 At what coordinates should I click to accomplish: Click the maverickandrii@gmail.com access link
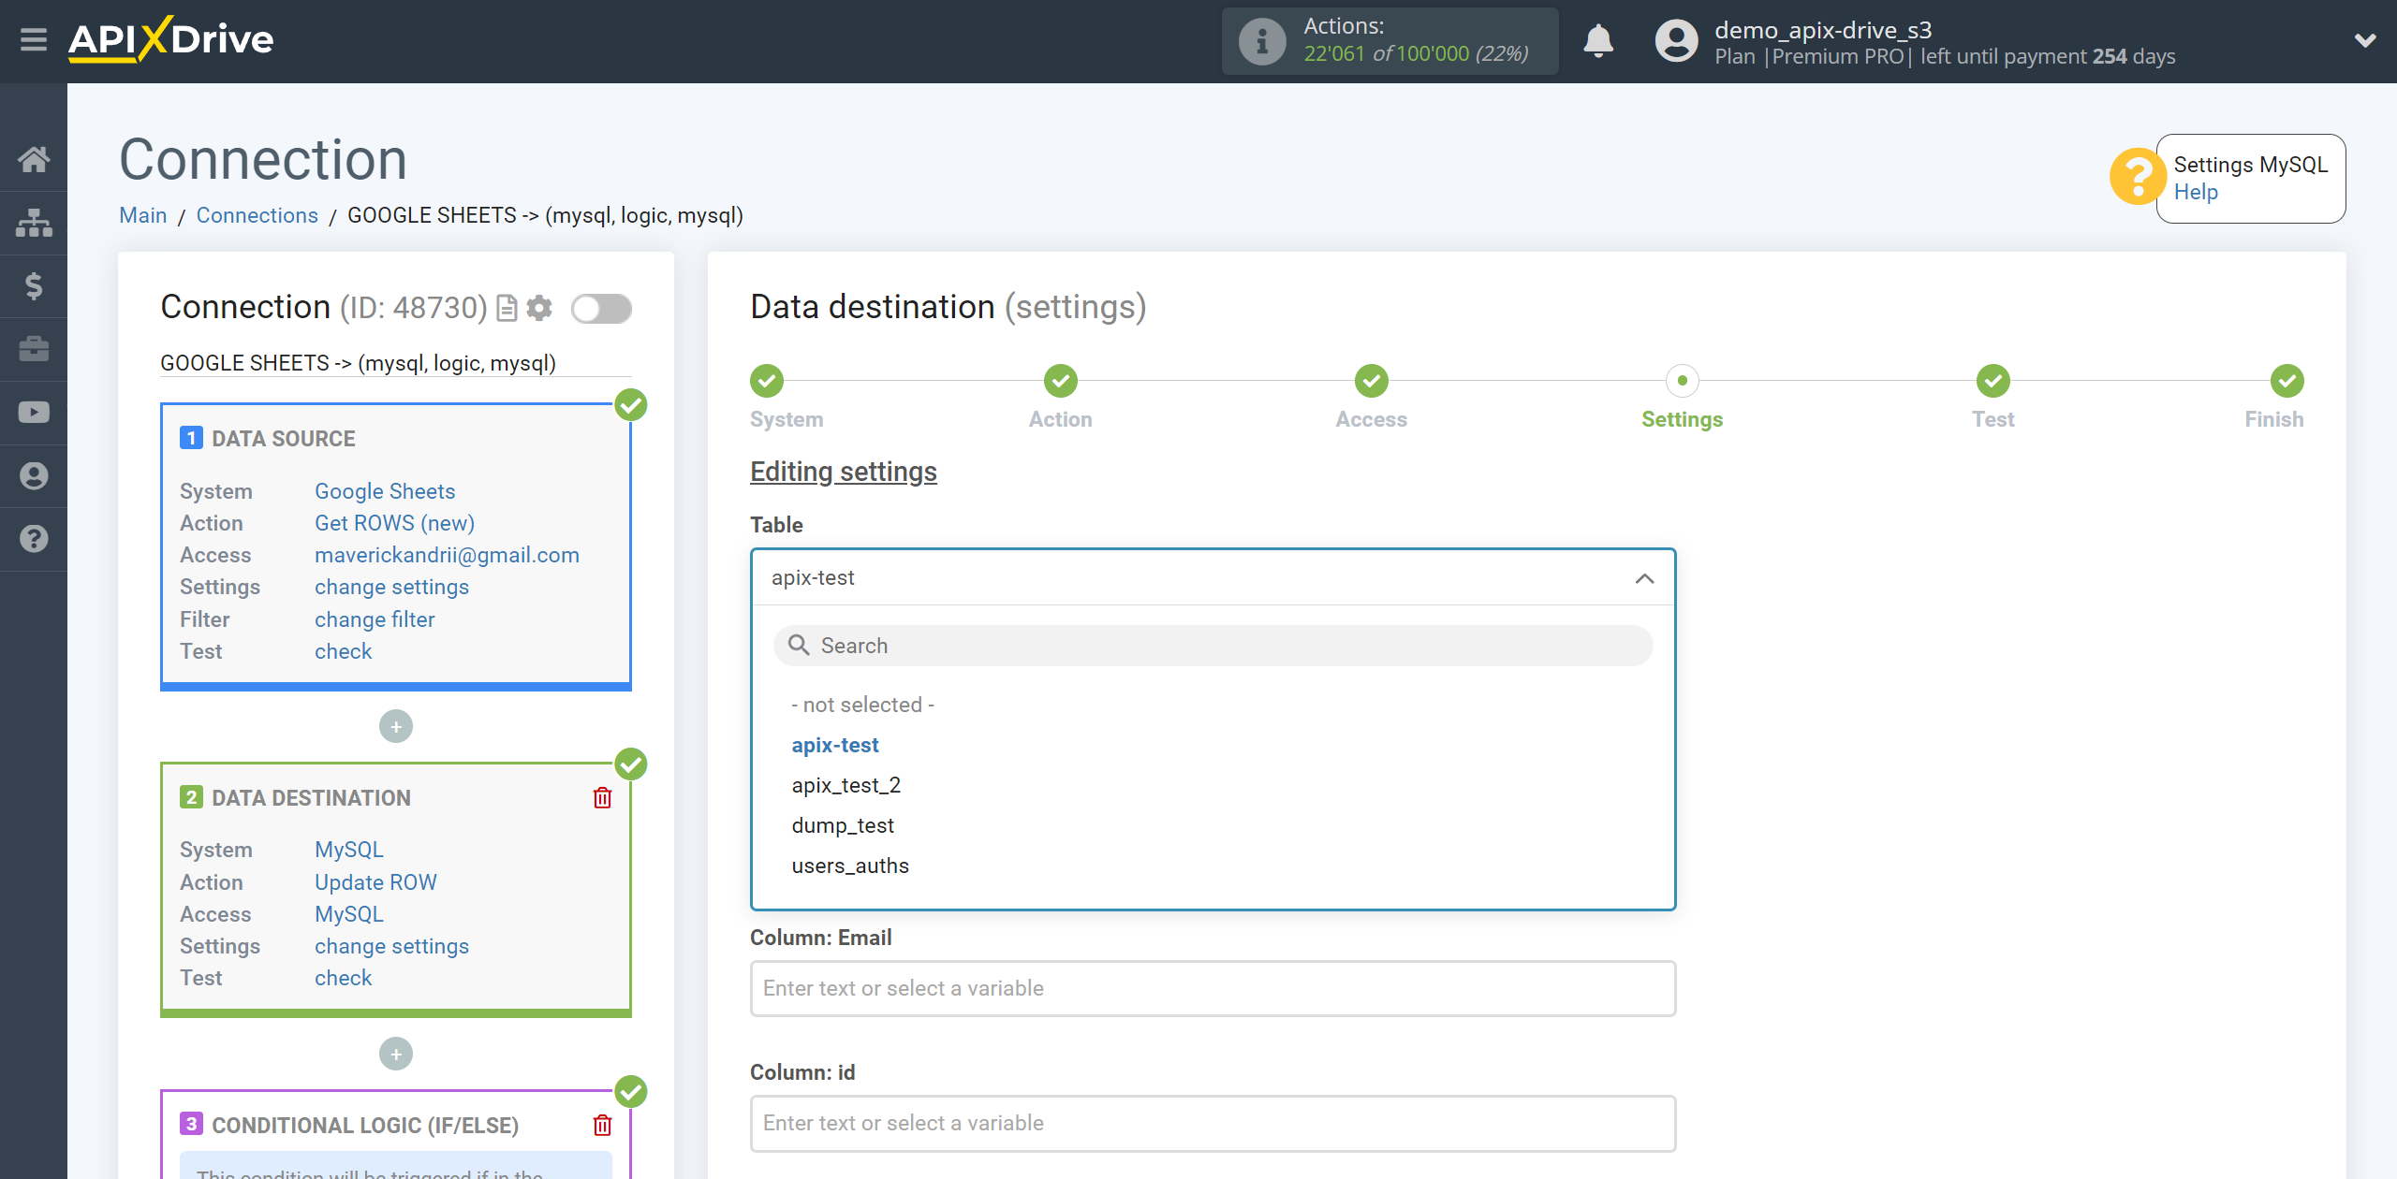coord(447,555)
